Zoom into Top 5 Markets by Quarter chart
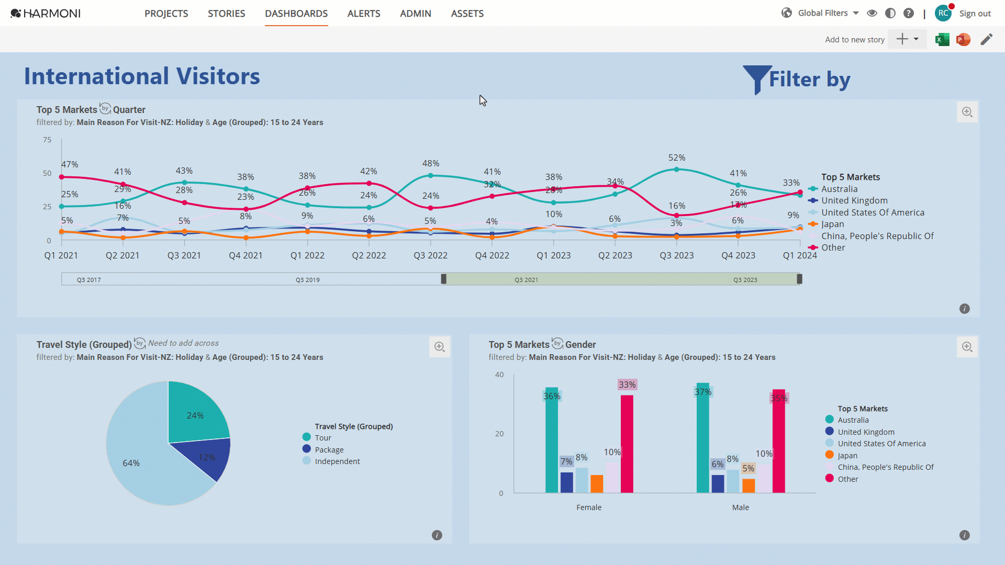Screen dimensions: 1005x565 click(x=967, y=112)
